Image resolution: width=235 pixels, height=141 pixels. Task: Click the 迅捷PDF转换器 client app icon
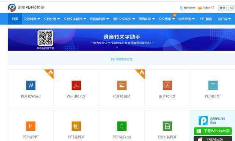click(x=203, y=120)
